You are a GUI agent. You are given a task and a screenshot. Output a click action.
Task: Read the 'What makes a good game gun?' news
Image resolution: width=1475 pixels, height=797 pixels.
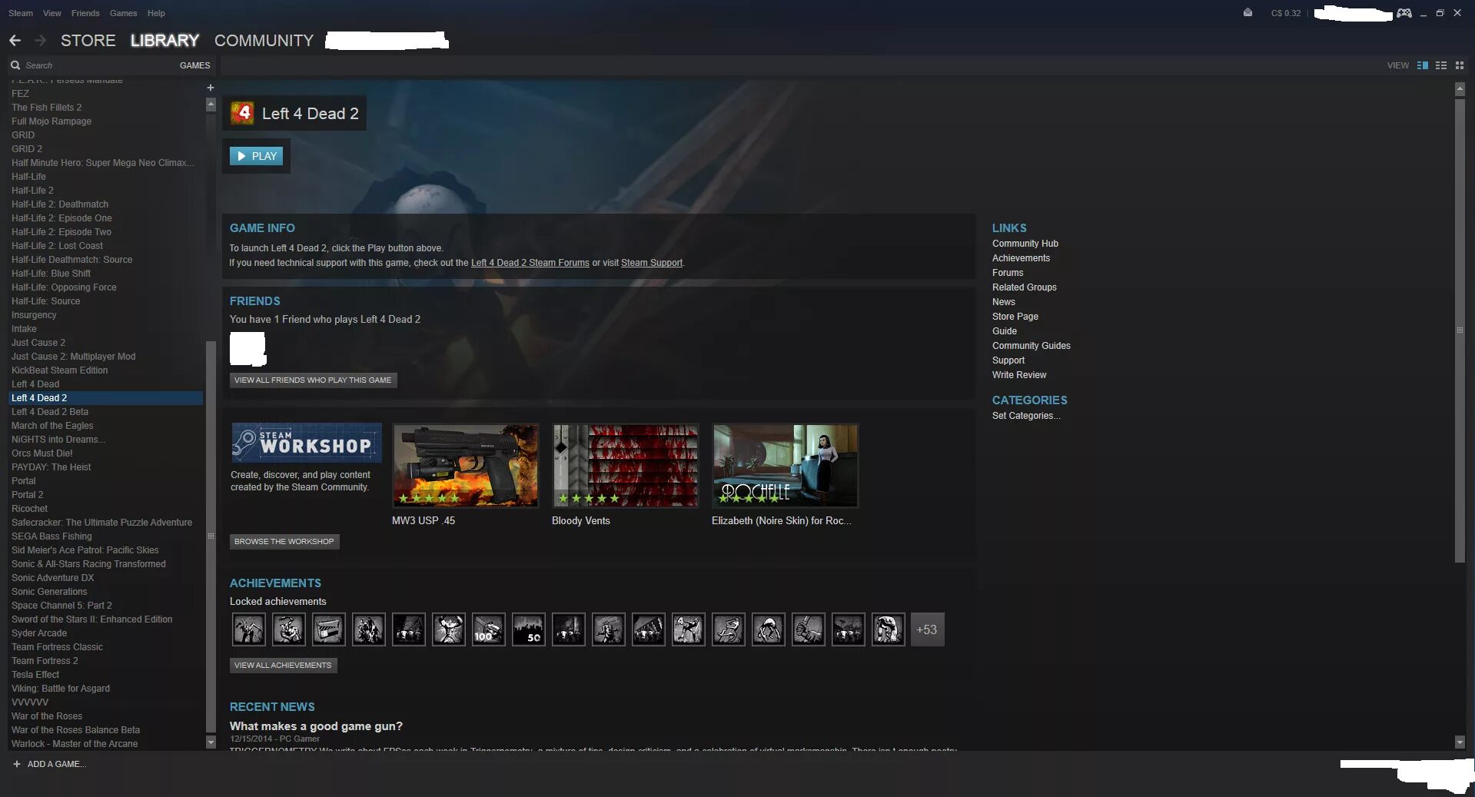coord(316,726)
